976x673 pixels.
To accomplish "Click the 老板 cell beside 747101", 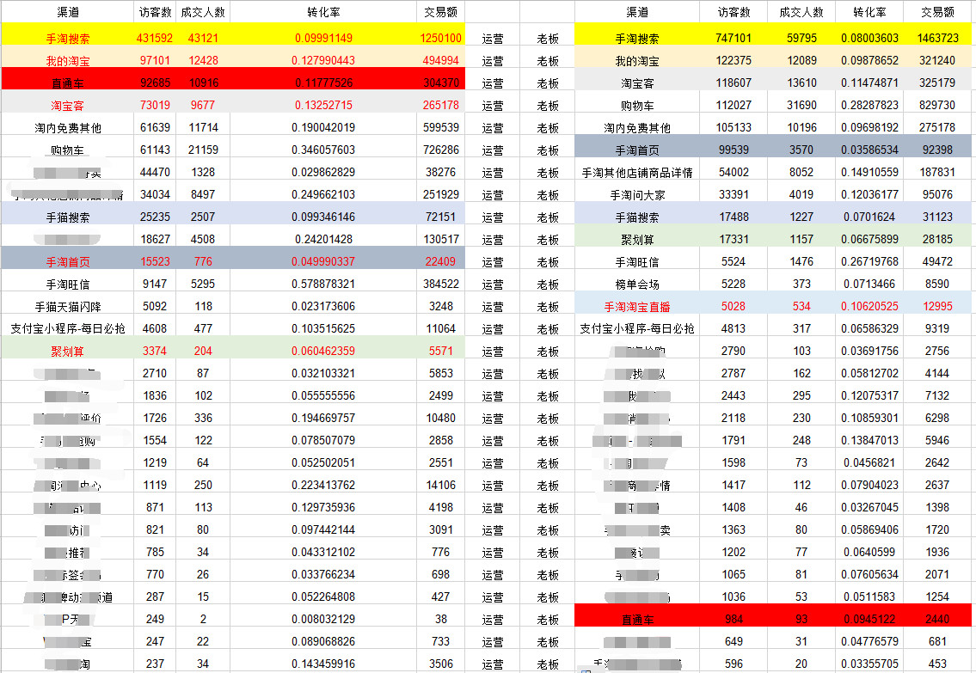I will 548,39.
